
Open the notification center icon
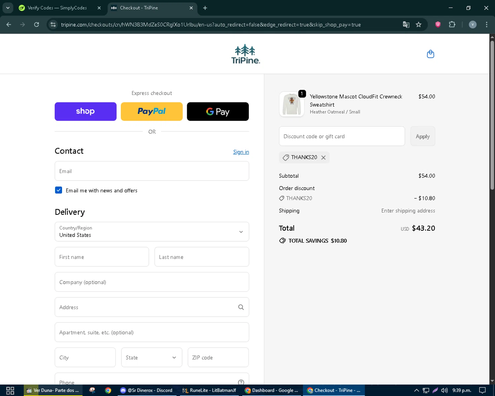(482, 390)
